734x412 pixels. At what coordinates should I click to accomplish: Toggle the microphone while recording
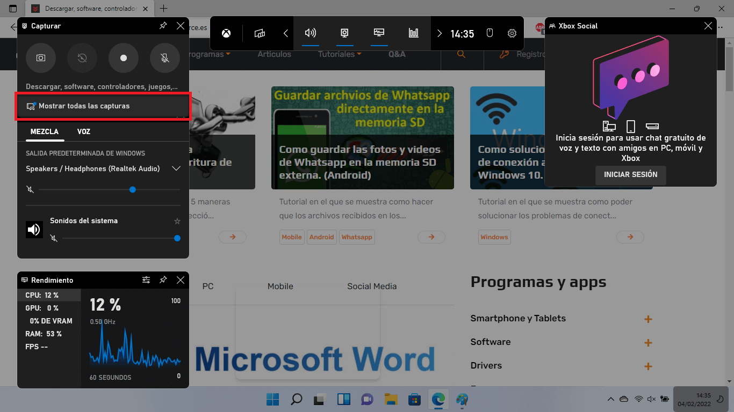point(165,58)
